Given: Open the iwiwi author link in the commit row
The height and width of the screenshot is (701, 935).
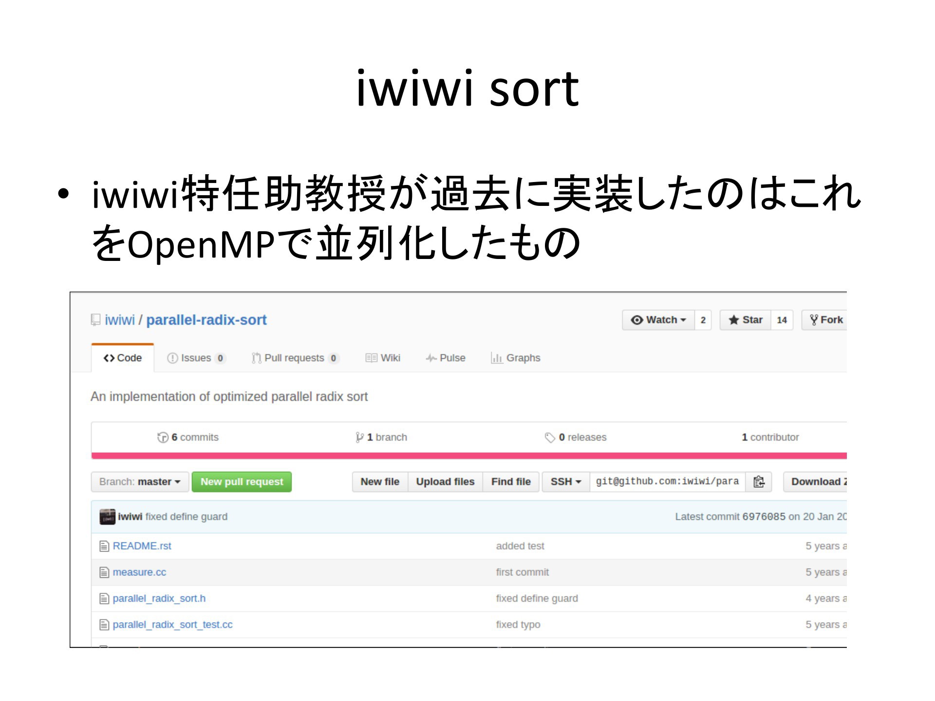Looking at the screenshot, I should (x=130, y=517).
